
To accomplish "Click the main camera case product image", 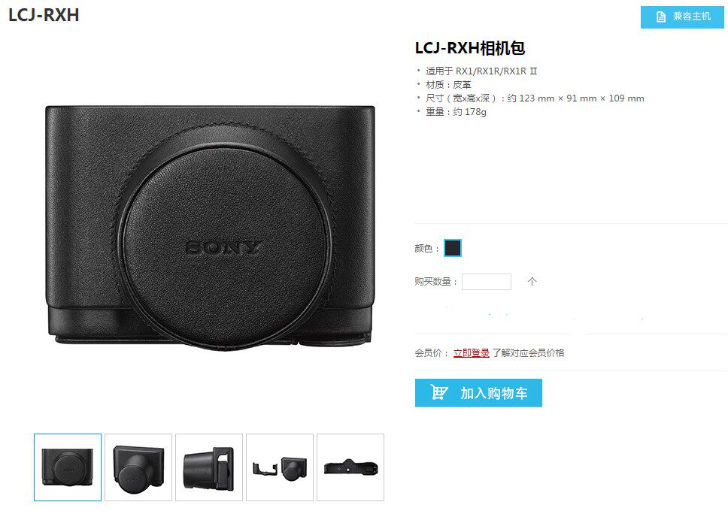I will (210, 228).
